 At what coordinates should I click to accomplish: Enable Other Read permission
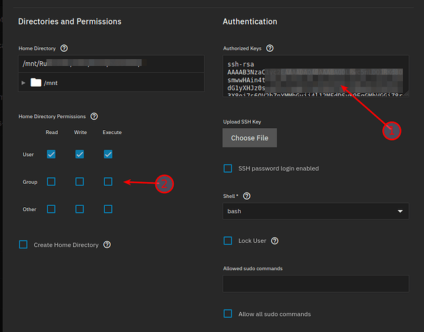(51, 209)
